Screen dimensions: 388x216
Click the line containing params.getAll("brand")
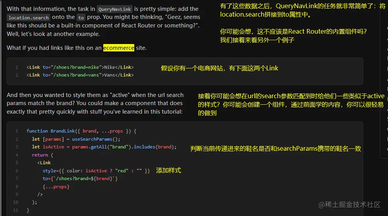tap(104, 147)
